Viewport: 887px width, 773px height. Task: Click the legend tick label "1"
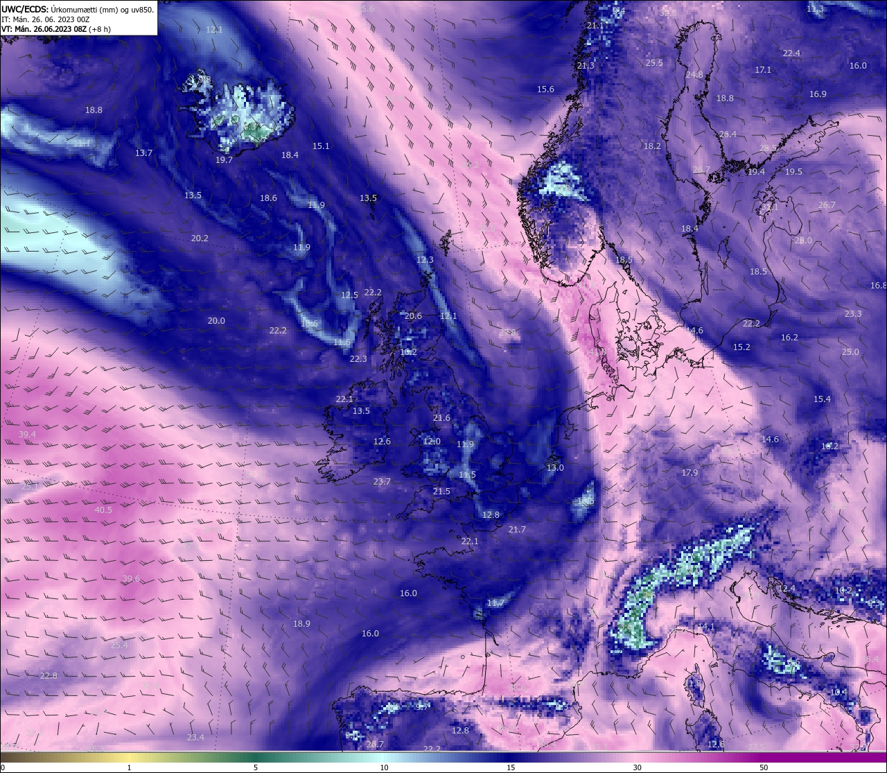[129, 767]
